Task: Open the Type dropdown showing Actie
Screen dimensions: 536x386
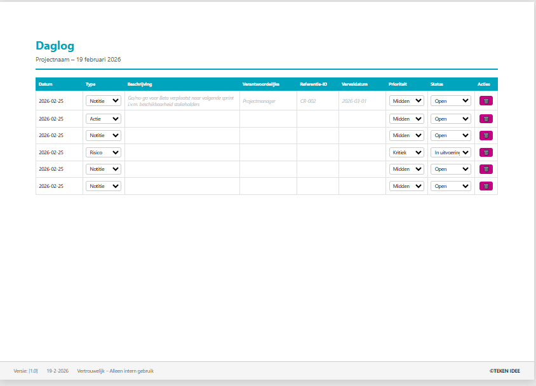Action: (x=104, y=119)
